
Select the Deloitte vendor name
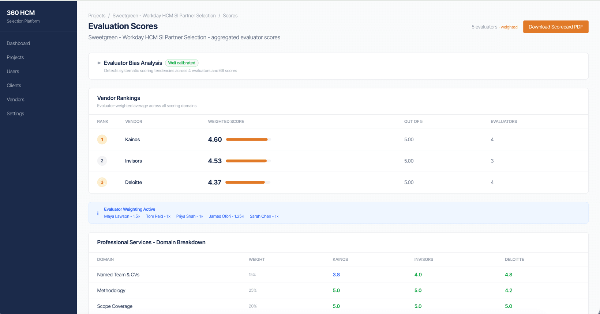(x=134, y=182)
